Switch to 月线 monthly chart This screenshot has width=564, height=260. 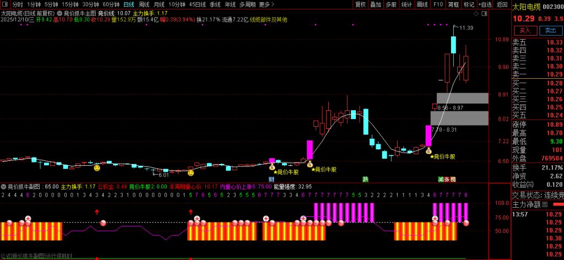tap(159, 4)
